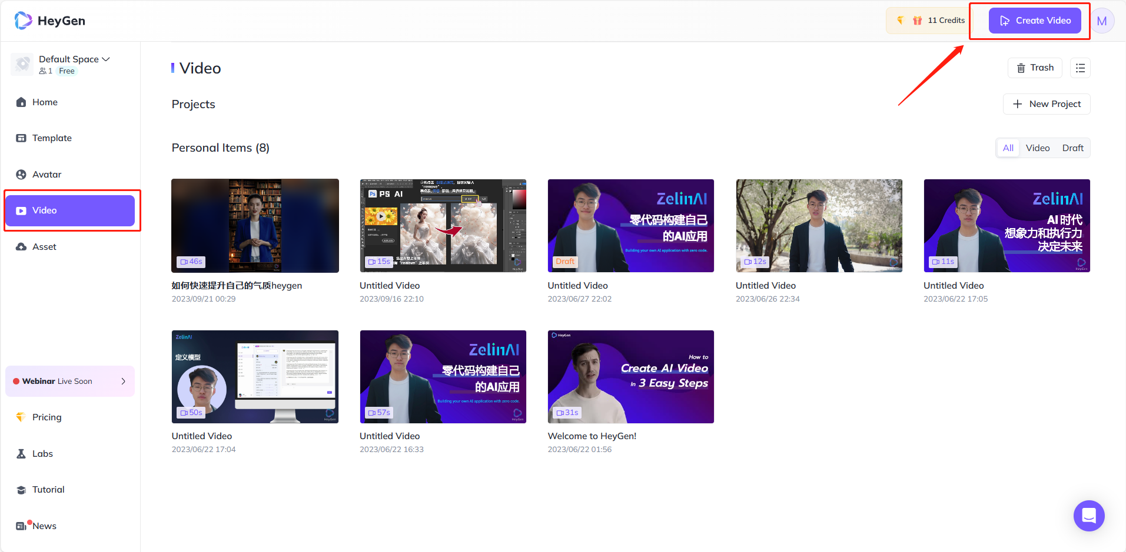The height and width of the screenshot is (552, 1126).
Task: Click the Untitled Video title dated 2023/09/16
Action: click(390, 286)
